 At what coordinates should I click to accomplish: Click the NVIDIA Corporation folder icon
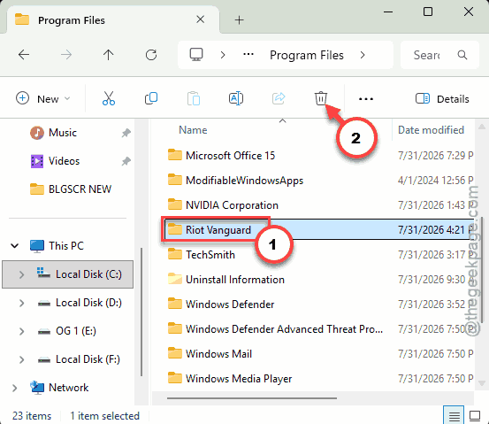click(175, 204)
